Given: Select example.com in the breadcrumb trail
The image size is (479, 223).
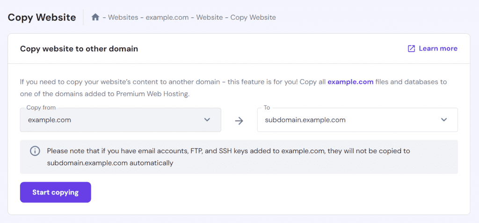Looking at the screenshot, I should pos(167,17).
